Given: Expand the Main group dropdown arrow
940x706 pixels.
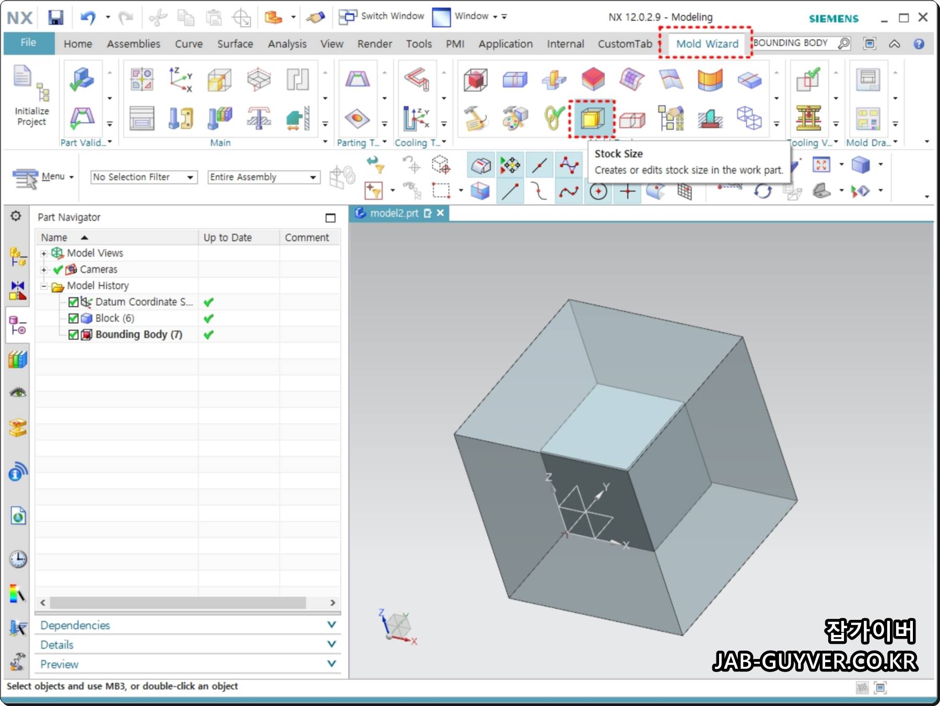Looking at the screenshot, I should pos(325,142).
